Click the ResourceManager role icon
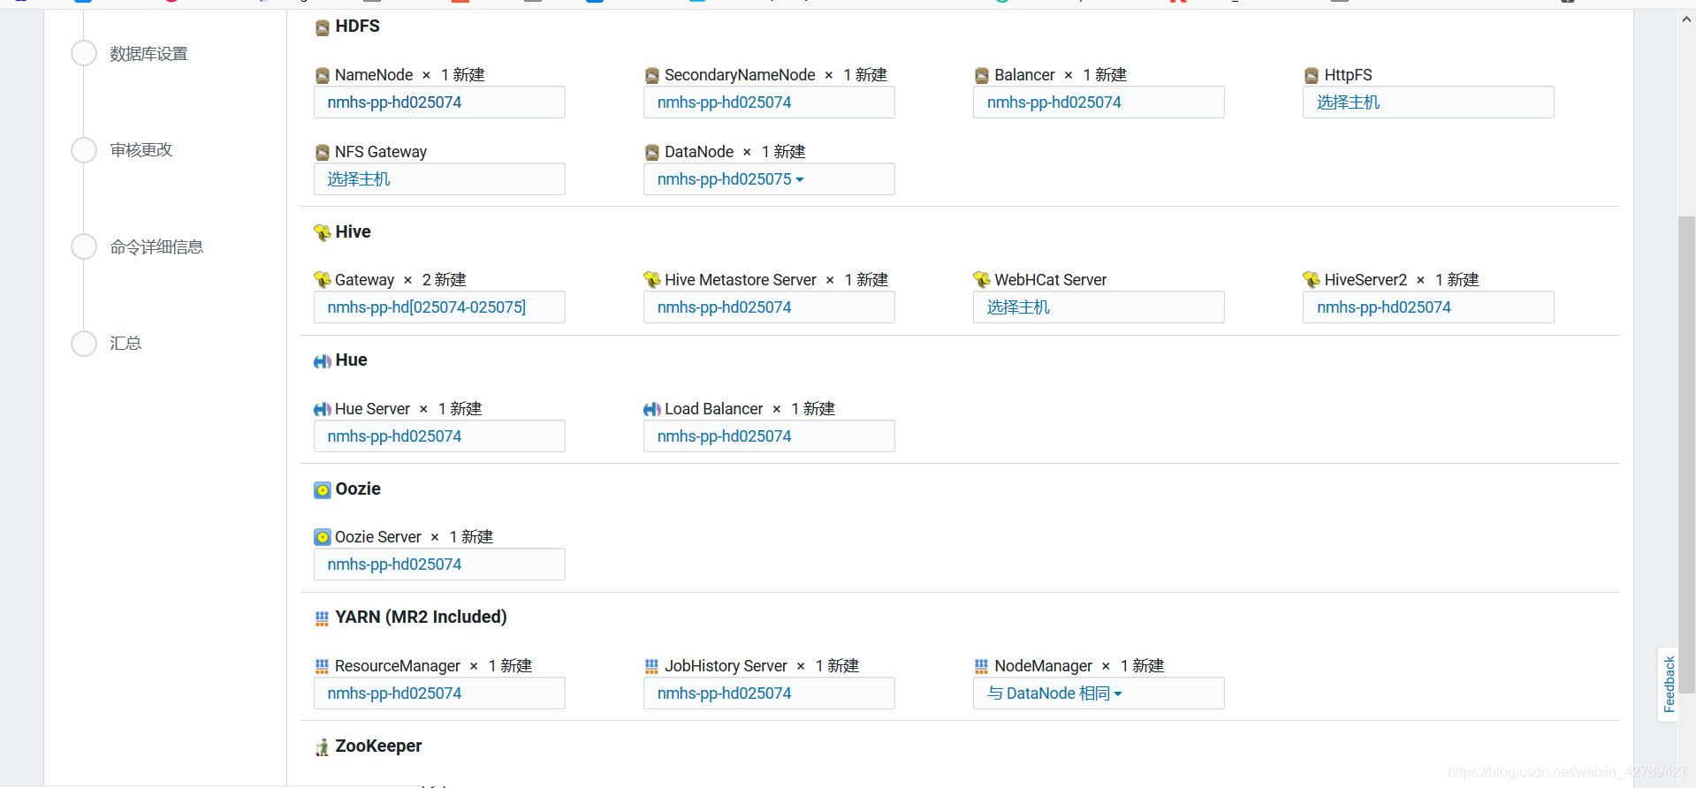This screenshot has height=788, width=1696. pyautogui.click(x=323, y=666)
